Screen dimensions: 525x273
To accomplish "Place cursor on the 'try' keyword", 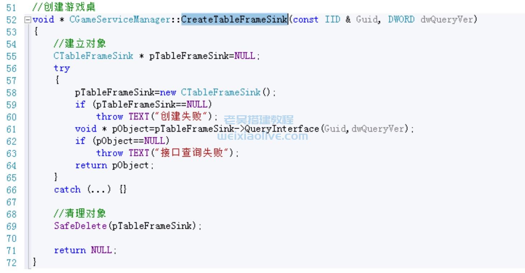I will 62,68.
